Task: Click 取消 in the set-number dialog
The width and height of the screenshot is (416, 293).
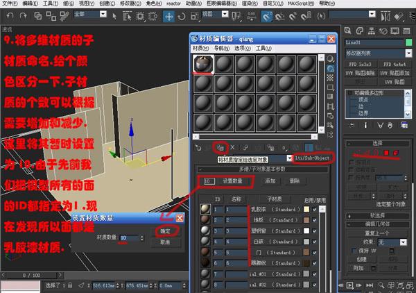Action: (165, 242)
